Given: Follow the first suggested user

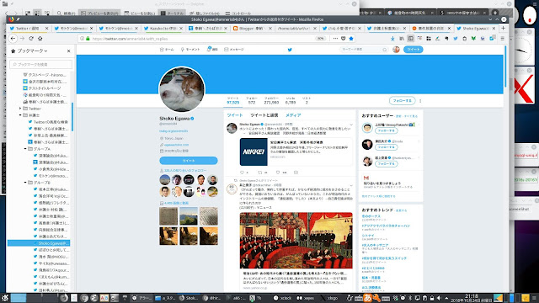Looking at the screenshot, I should pos(386,131).
